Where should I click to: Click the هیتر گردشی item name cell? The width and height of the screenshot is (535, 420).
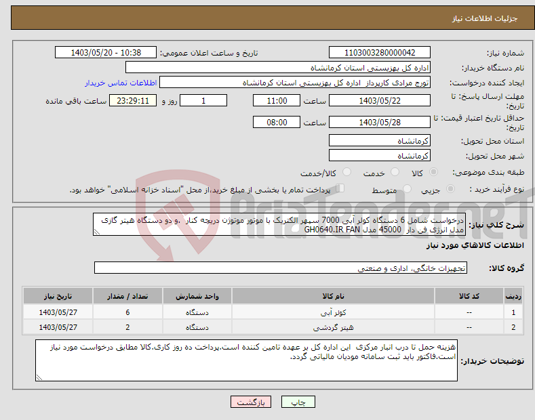tap(333, 327)
